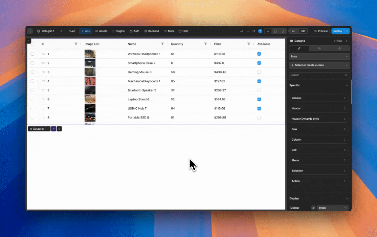Open the More menu in the top bar

point(169,31)
